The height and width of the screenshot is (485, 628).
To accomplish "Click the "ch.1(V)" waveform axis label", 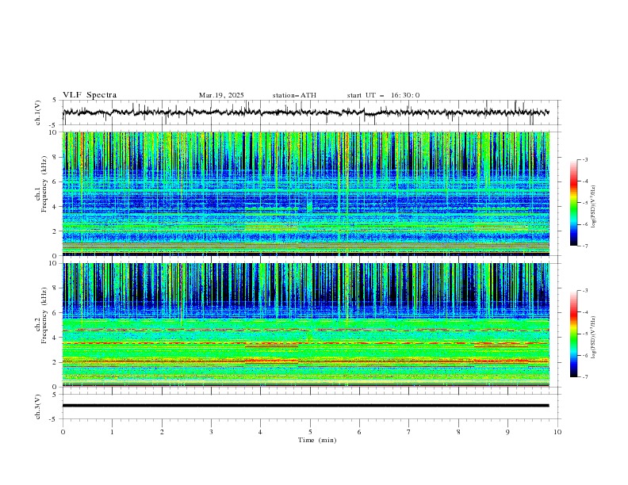I will 38,113.
